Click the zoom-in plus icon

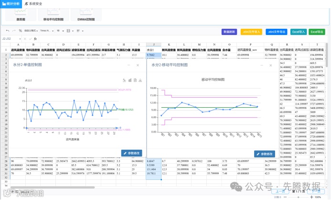tap(311, 197)
